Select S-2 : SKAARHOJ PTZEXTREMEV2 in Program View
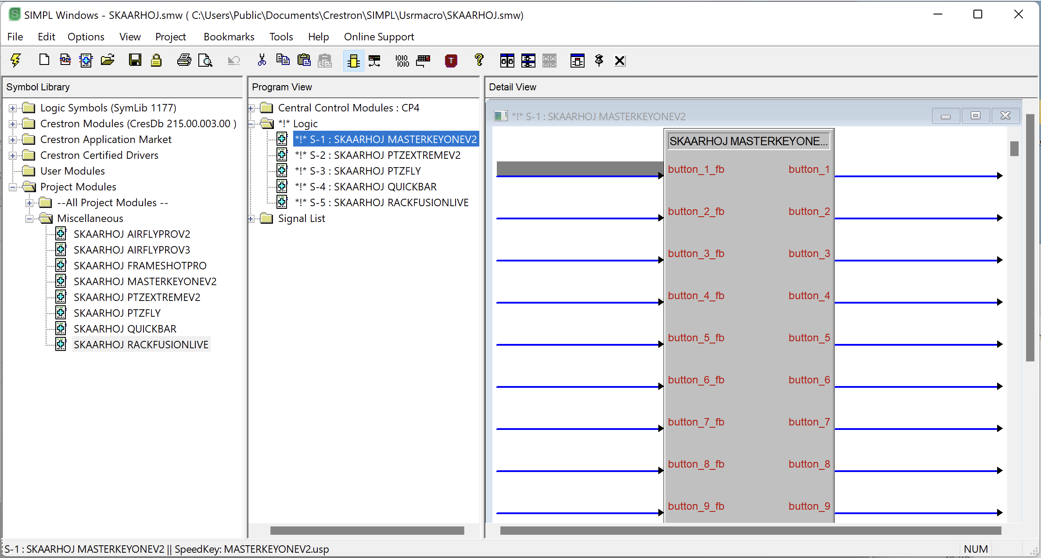 [x=377, y=155]
